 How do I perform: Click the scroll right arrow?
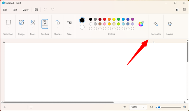click(185, 102)
